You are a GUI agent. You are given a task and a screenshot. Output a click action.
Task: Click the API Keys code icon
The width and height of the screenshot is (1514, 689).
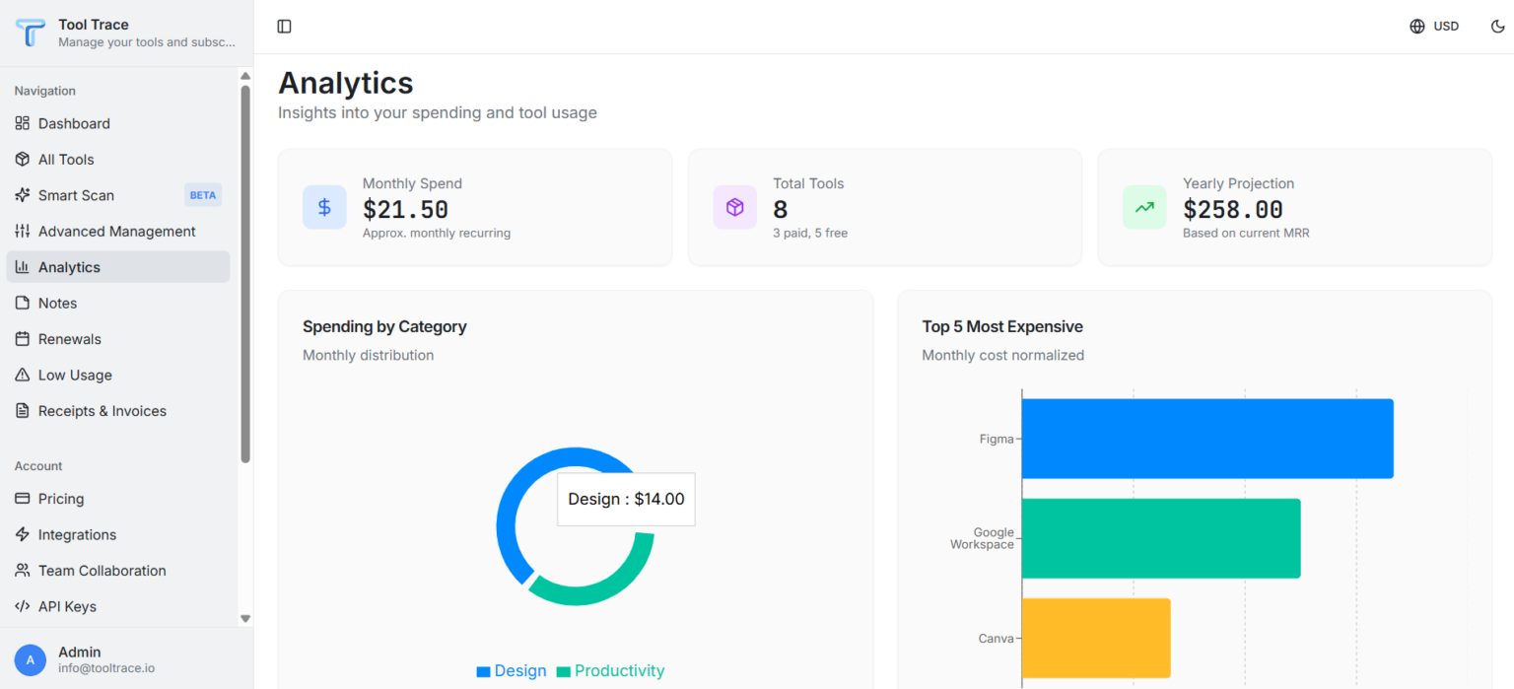click(x=23, y=607)
